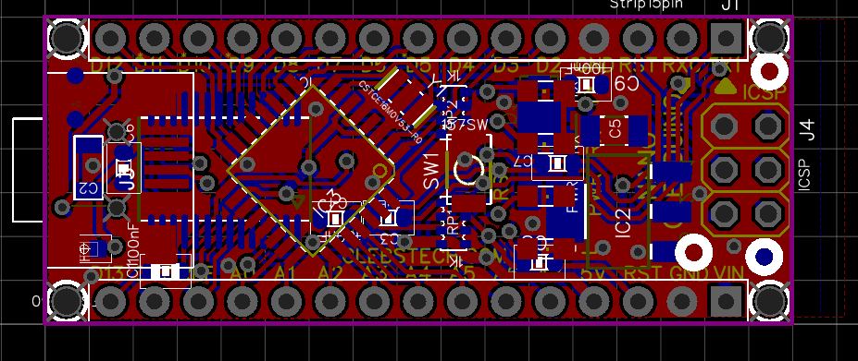
Task: Click the IC2 regulator label
Action: click(623, 223)
